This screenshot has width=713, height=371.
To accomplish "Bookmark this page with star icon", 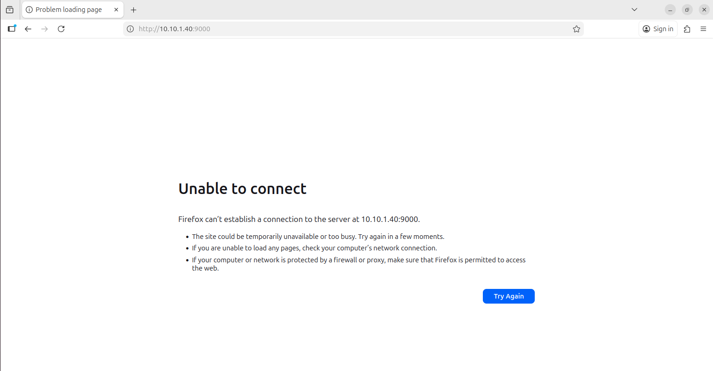I will pyautogui.click(x=576, y=29).
